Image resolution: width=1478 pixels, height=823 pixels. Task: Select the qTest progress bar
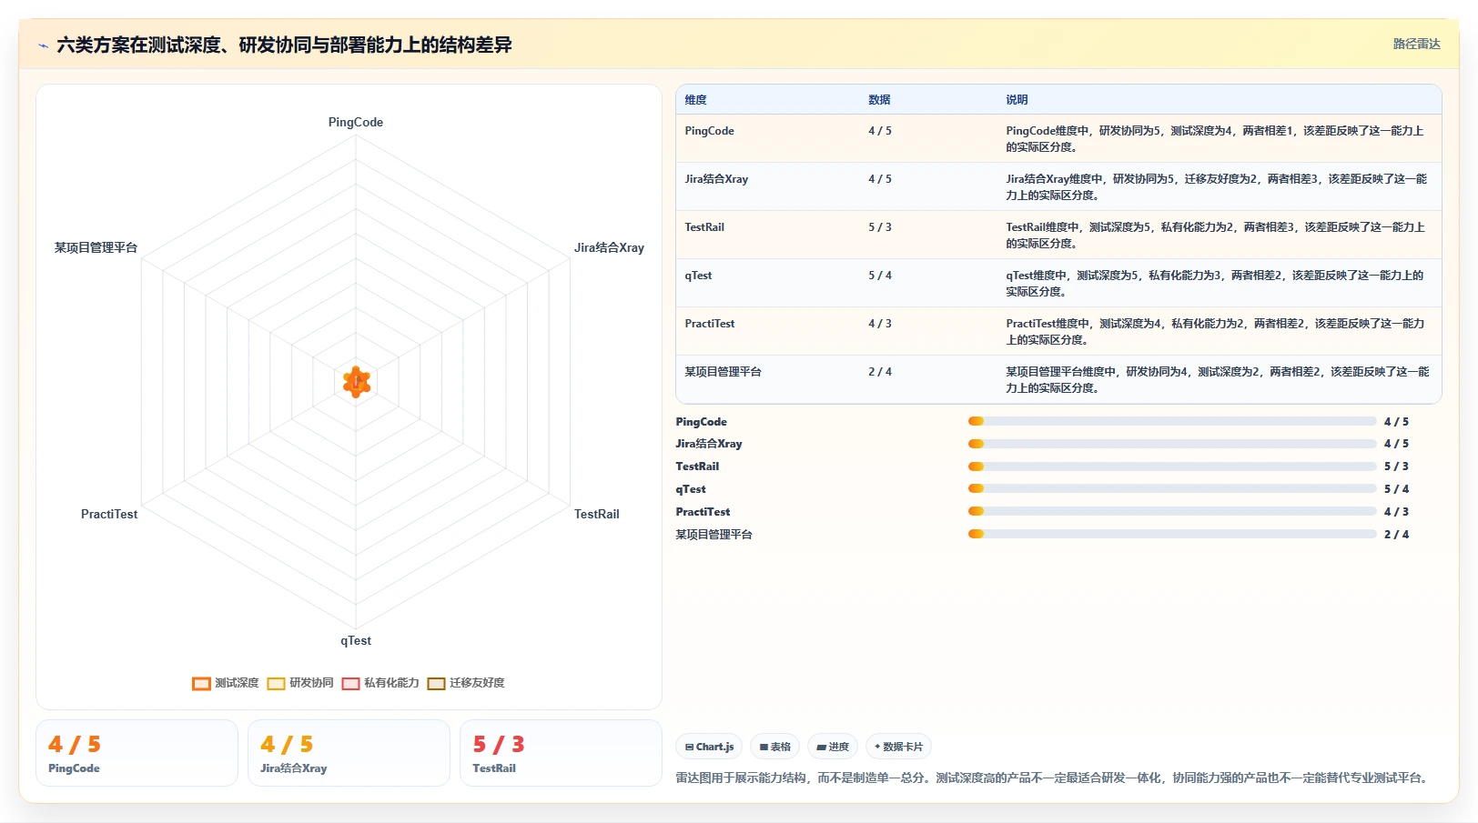[x=1172, y=488]
